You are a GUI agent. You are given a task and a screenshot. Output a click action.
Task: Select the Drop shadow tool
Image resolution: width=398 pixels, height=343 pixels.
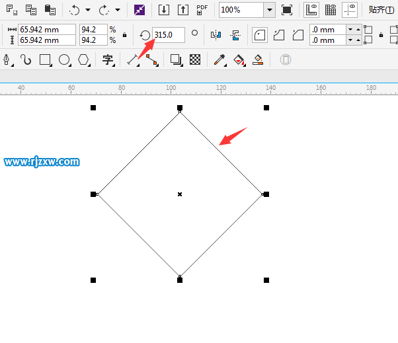point(176,60)
